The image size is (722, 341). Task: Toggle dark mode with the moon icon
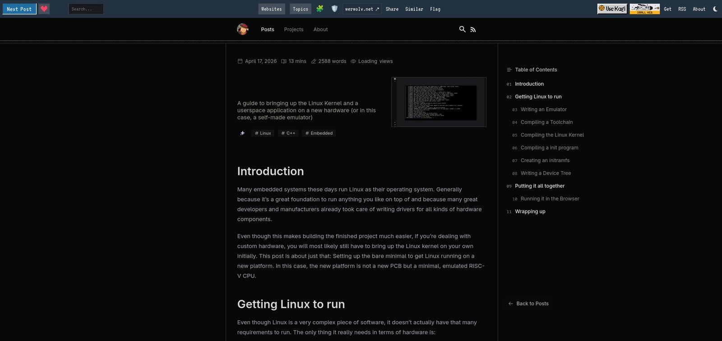point(715,9)
